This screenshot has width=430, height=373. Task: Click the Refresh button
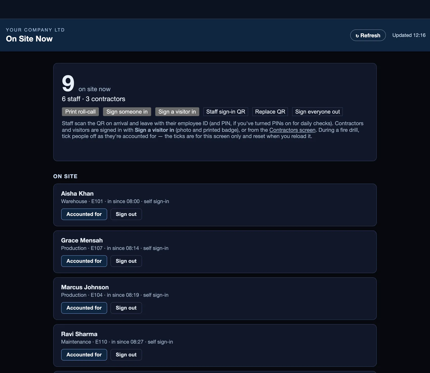coord(368,35)
